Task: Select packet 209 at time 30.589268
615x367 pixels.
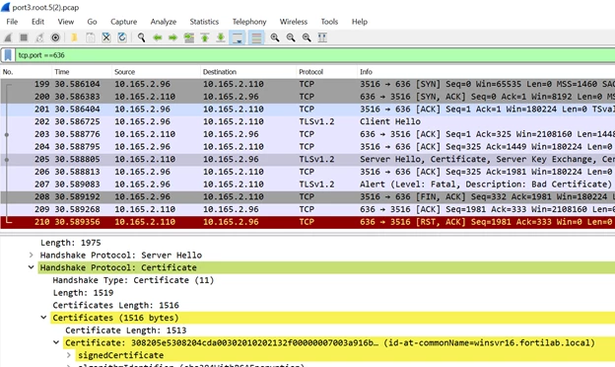Action: pos(307,209)
